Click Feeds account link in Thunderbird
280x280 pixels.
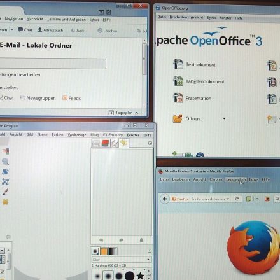tap(72, 98)
